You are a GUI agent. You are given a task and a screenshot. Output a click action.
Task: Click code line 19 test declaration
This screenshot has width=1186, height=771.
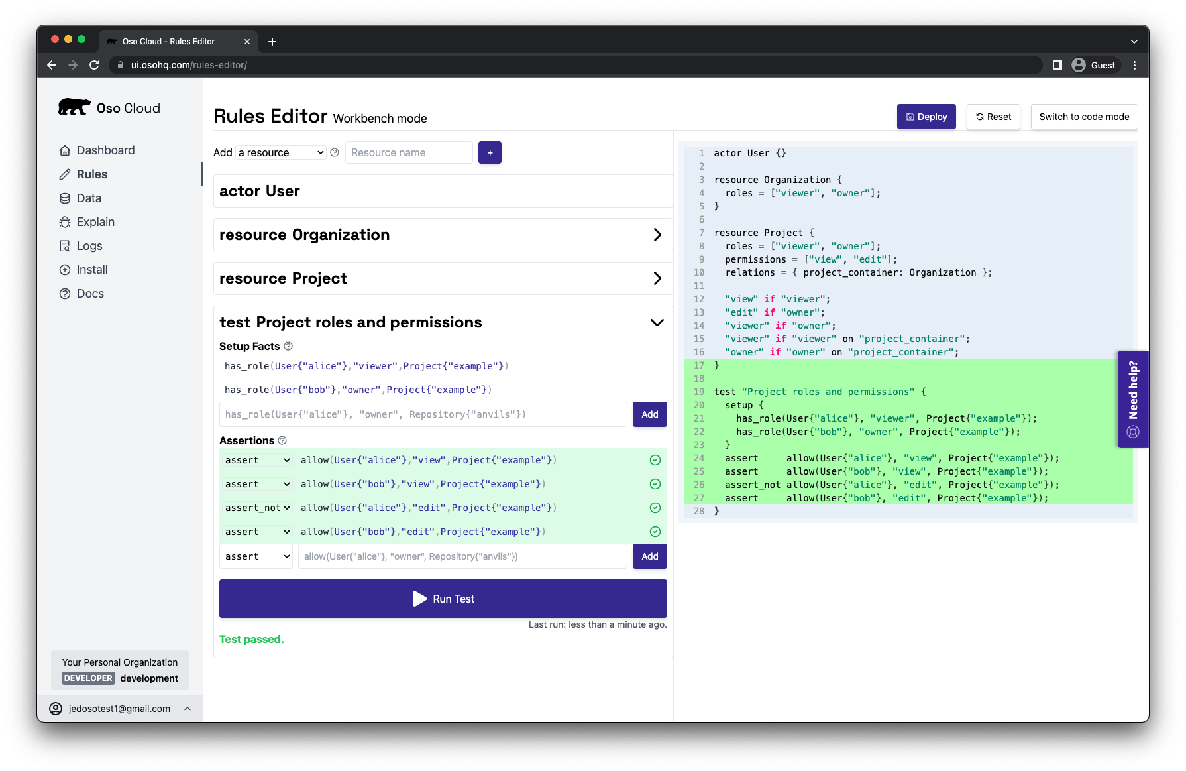(x=820, y=392)
